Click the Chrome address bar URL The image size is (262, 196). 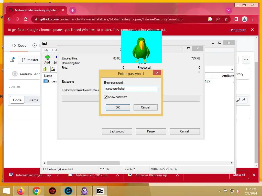pyautogui.click(x=111, y=19)
